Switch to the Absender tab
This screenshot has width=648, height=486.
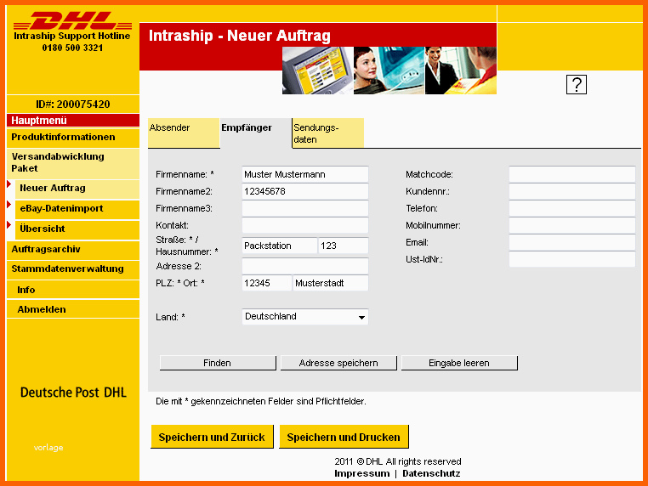click(x=184, y=133)
